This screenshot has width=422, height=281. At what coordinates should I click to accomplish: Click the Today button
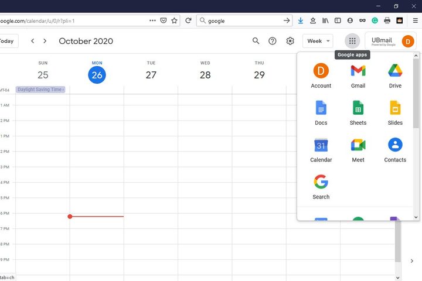(8, 41)
